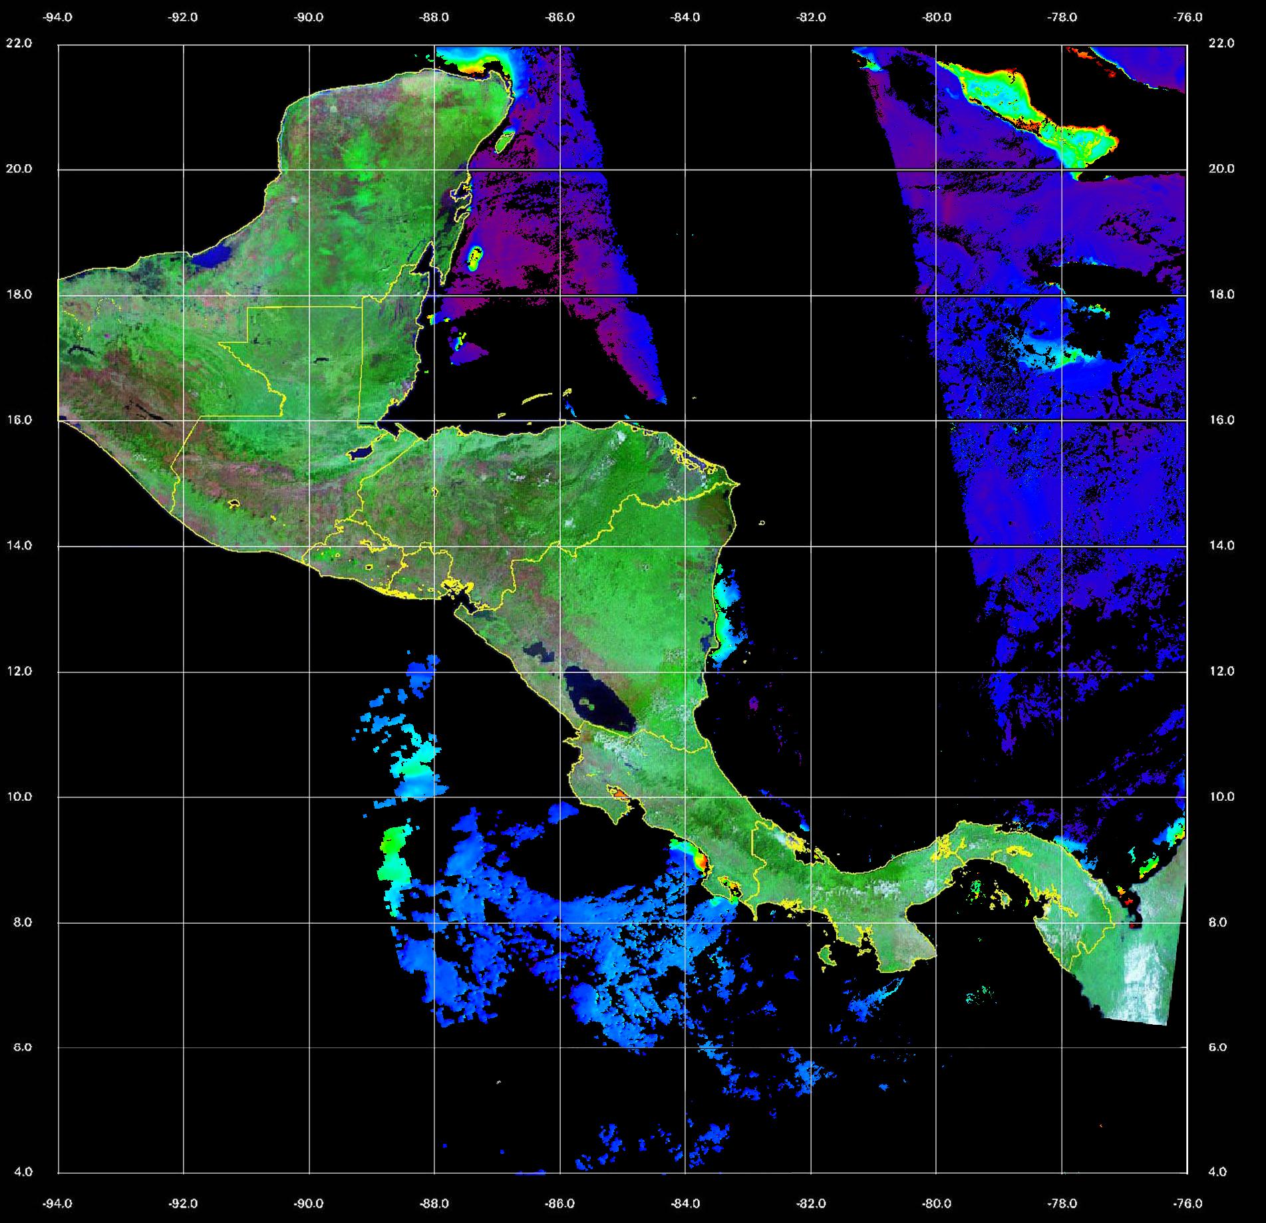The image size is (1266, 1223).
Task: Click the -94.0 longitude label on top axis
Action: click(58, 17)
